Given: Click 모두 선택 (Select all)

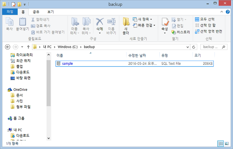Looking at the screenshot, I should click(x=205, y=19).
